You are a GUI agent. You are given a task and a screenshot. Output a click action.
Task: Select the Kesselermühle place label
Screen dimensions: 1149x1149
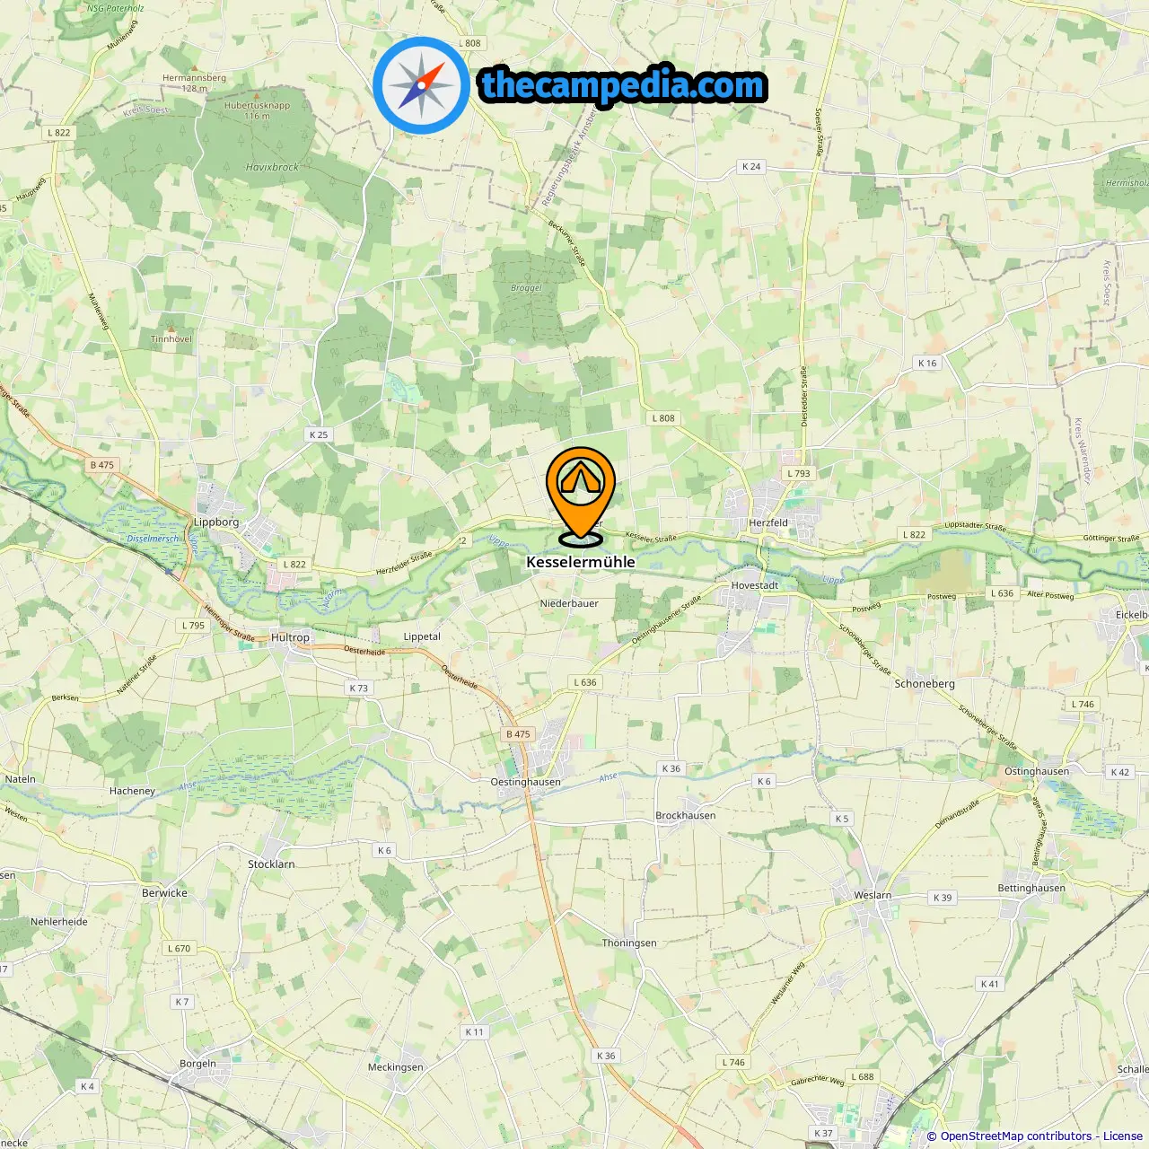pyautogui.click(x=581, y=562)
